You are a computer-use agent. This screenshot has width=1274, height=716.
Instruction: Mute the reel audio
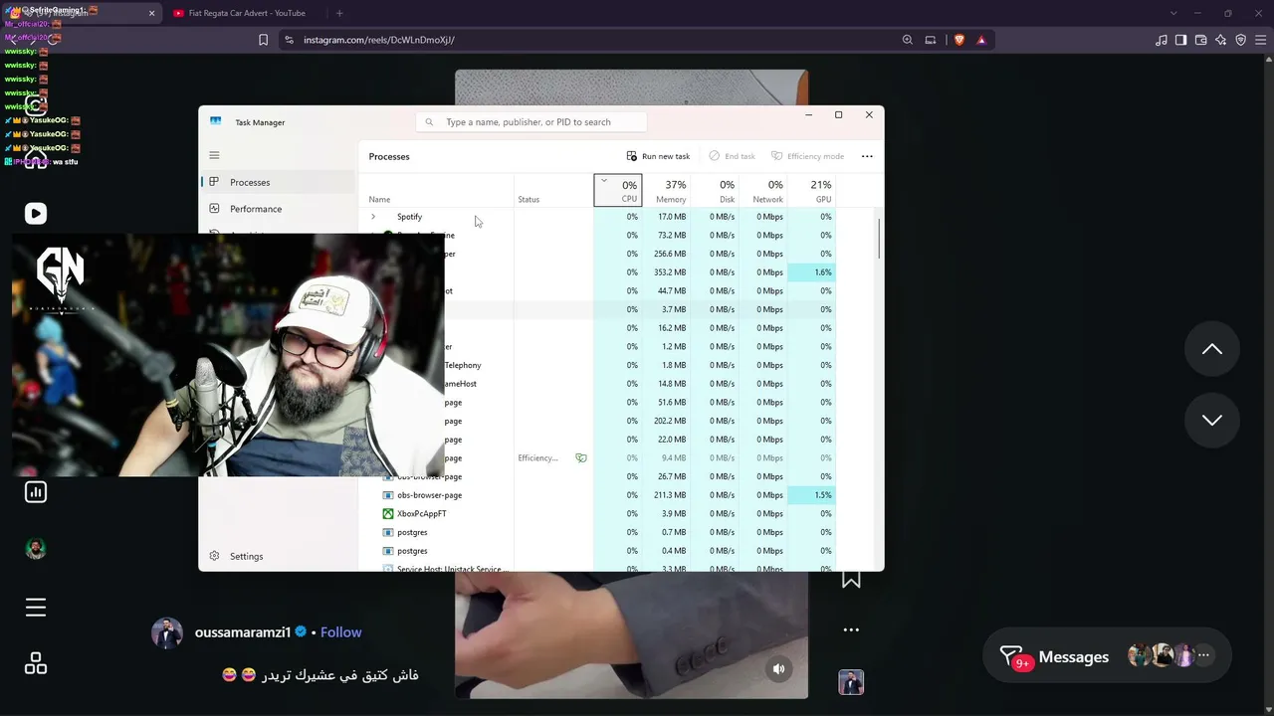coord(779,669)
